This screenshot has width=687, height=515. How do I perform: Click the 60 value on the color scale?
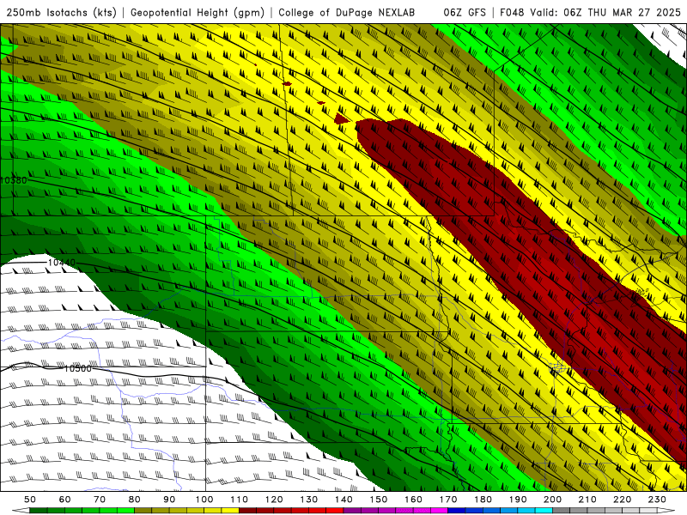tap(65, 500)
